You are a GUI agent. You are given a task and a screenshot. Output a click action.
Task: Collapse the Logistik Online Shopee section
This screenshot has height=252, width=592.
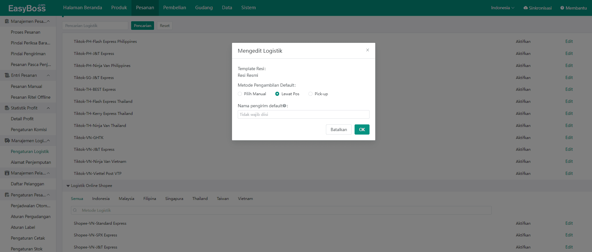[68, 186]
